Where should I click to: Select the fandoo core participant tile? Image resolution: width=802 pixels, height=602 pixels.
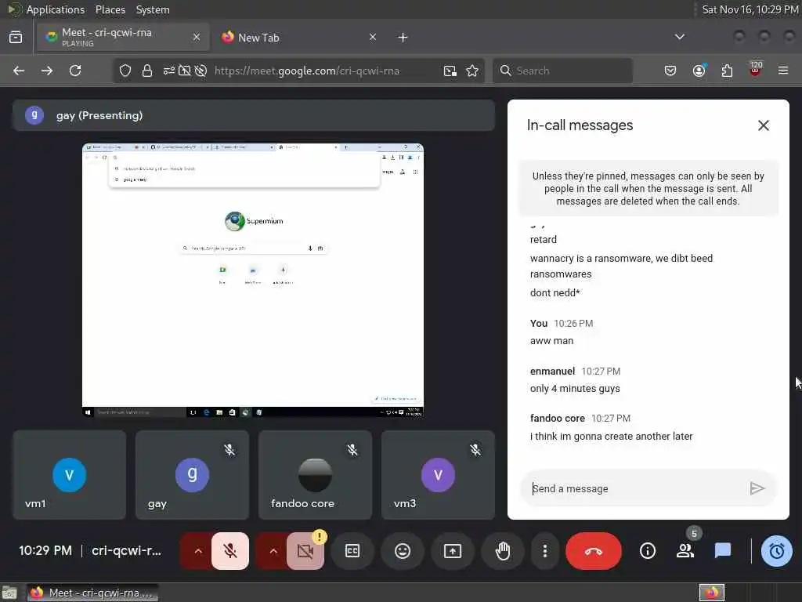point(315,475)
